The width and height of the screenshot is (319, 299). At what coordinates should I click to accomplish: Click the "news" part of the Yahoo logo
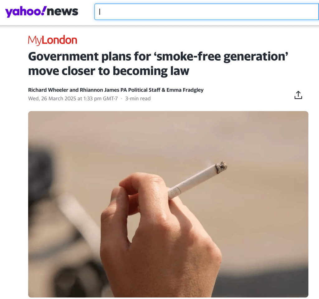pyautogui.click(x=62, y=12)
